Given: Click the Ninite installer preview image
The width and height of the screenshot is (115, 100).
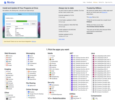Looking at the screenshot, I should (21, 25).
